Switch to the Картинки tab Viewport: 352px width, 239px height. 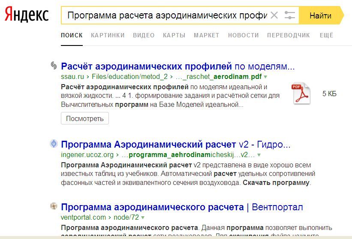[x=108, y=35]
